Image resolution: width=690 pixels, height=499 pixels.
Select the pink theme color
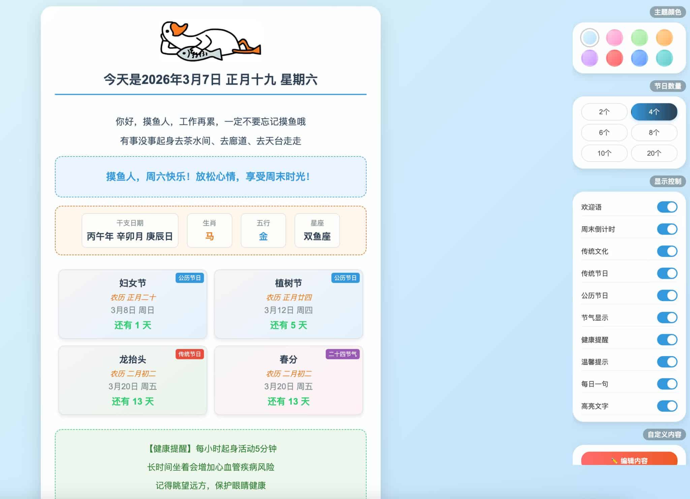pyautogui.click(x=615, y=37)
